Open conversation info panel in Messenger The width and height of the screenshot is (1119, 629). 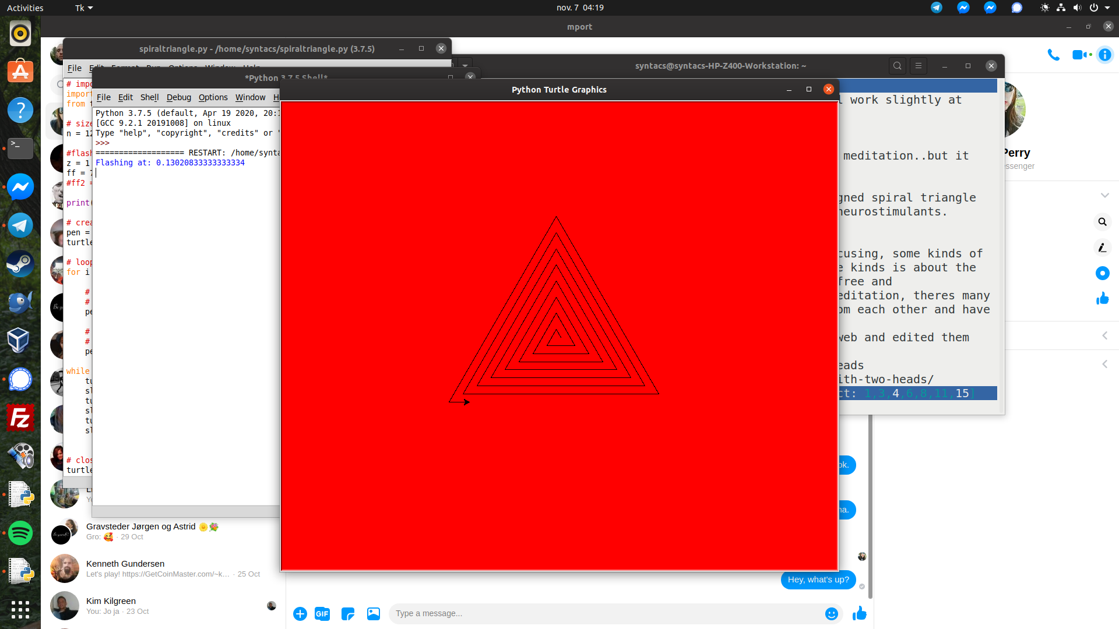(x=1105, y=55)
